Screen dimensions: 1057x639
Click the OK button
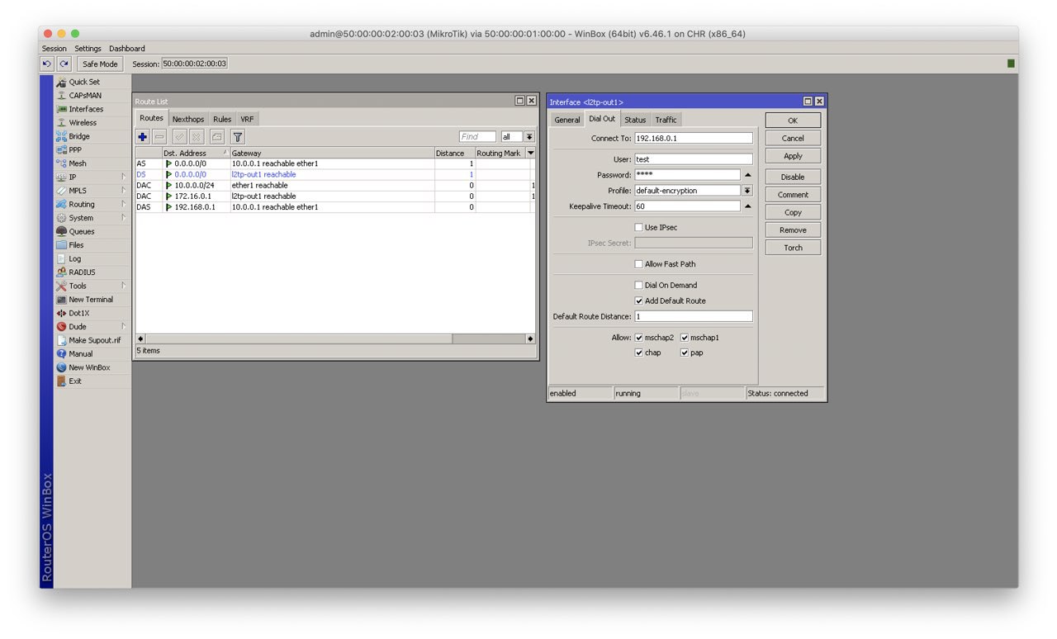[x=793, y=121]
